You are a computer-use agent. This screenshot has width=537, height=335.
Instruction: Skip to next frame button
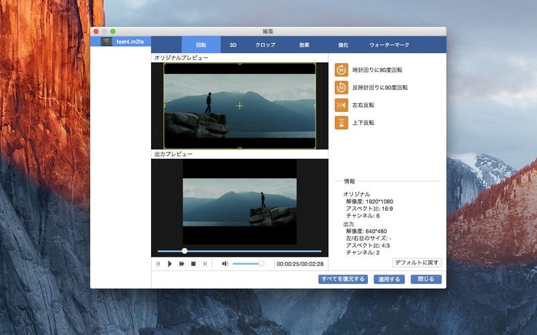(x=205, y=264)
